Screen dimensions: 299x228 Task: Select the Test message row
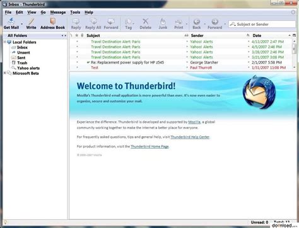181,67
